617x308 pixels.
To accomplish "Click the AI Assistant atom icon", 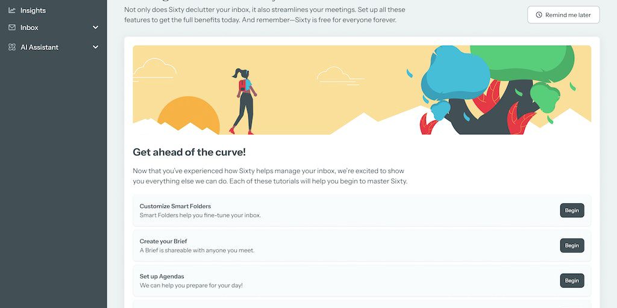I will point(12,47).
